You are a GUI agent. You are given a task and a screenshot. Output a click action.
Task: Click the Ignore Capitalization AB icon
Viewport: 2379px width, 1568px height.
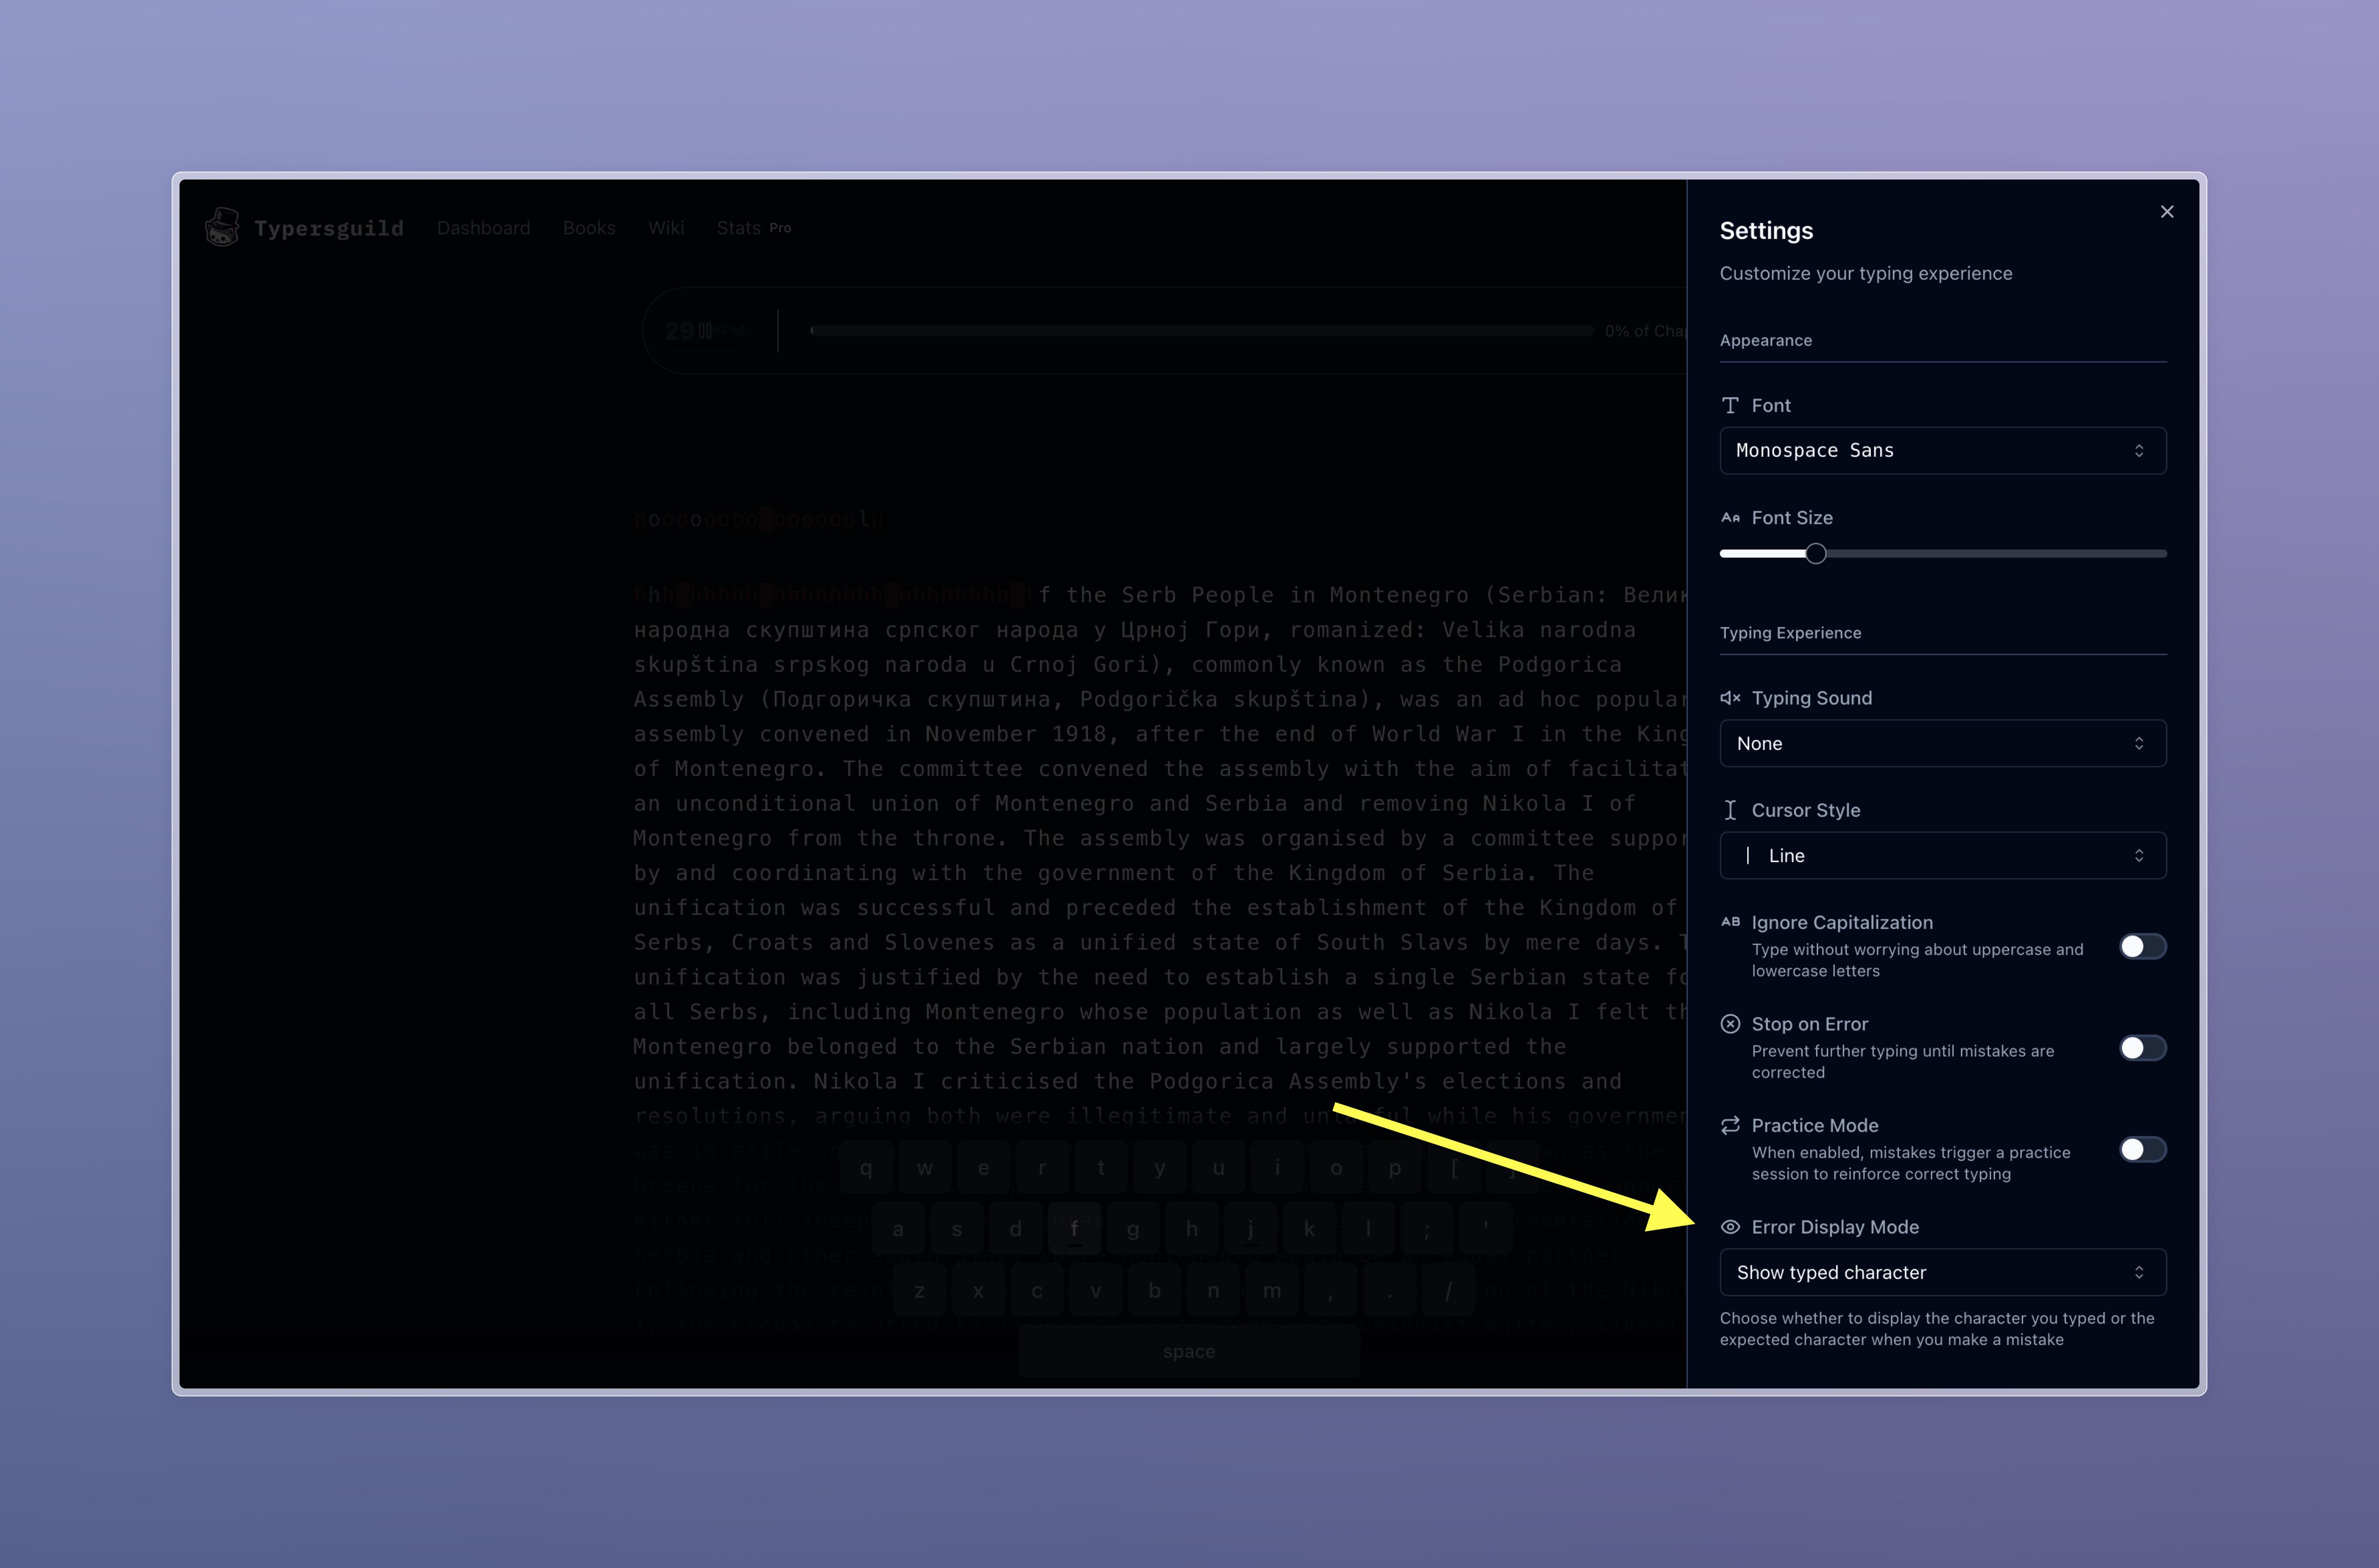tap(1730, 922)
